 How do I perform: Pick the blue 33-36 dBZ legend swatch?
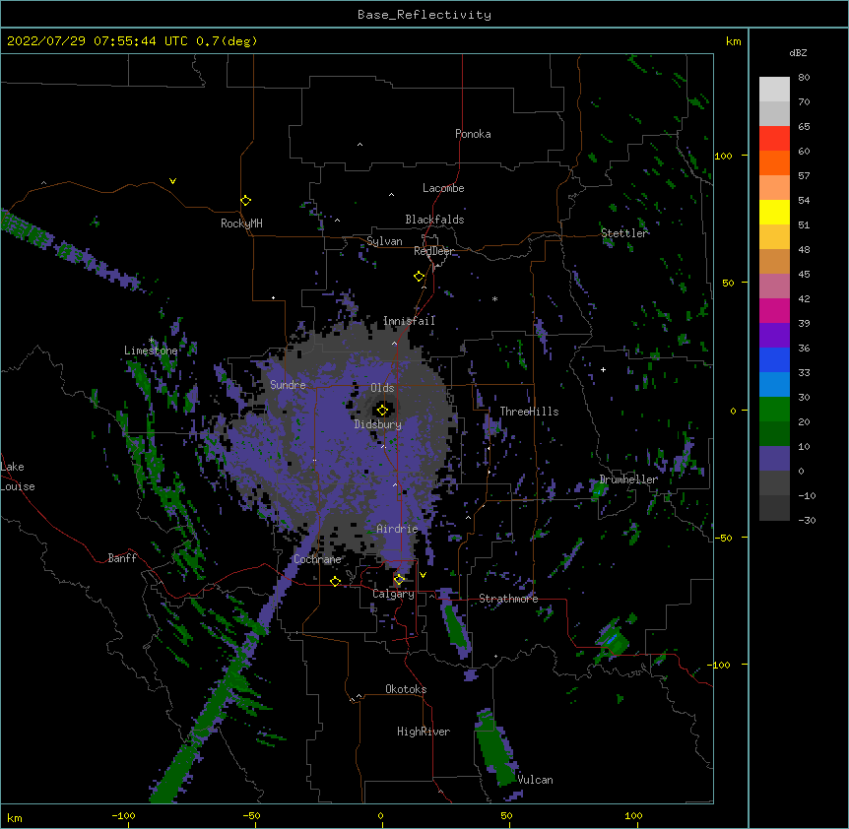(x=774, y=359)
